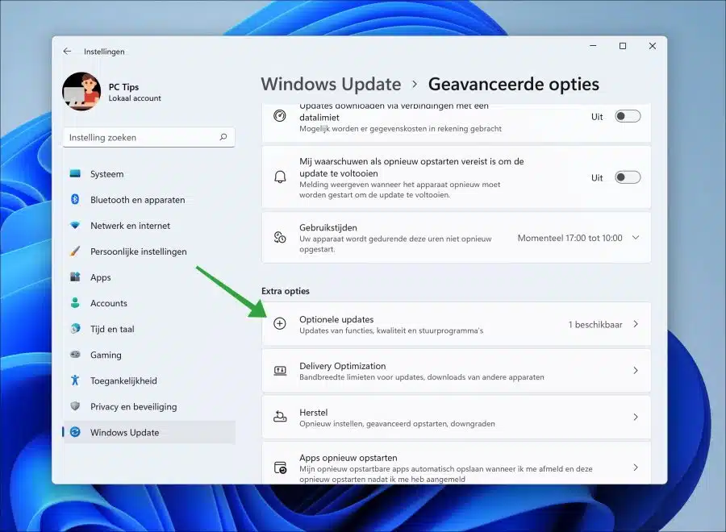Go to Bluetooth en apparaten
726x532 pixels.
(149, 200)
